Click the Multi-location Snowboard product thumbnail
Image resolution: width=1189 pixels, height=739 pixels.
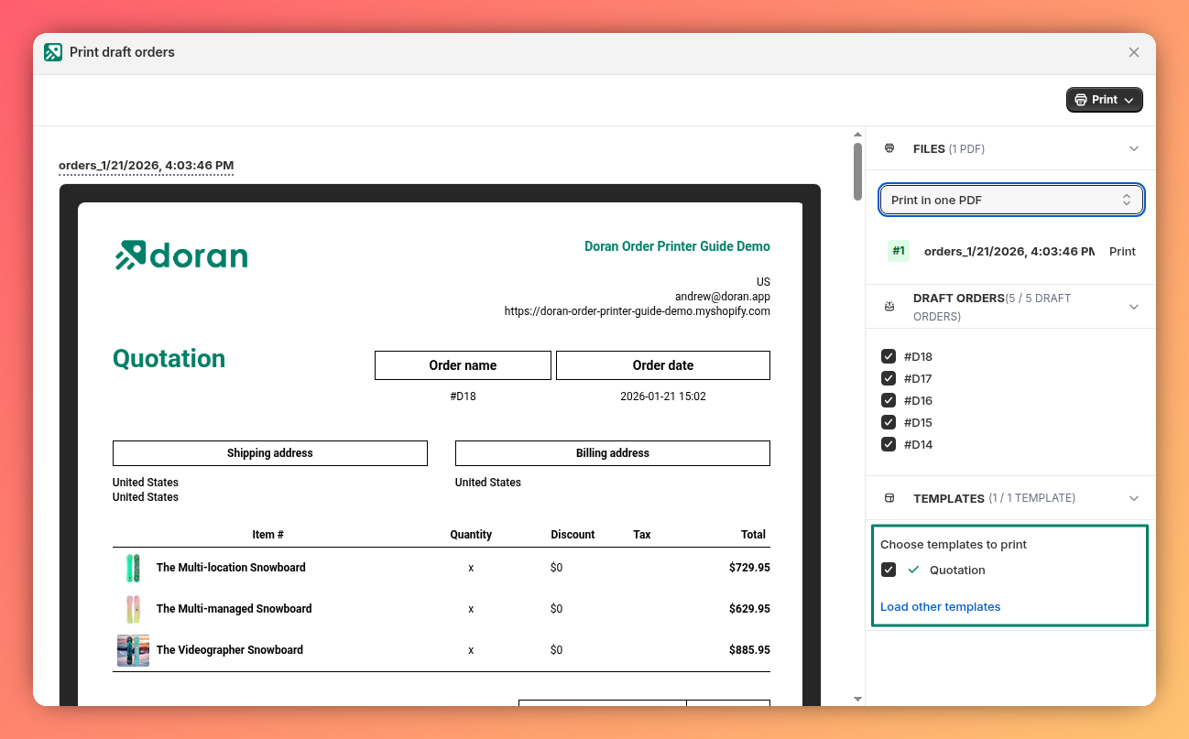coord(133,567)
